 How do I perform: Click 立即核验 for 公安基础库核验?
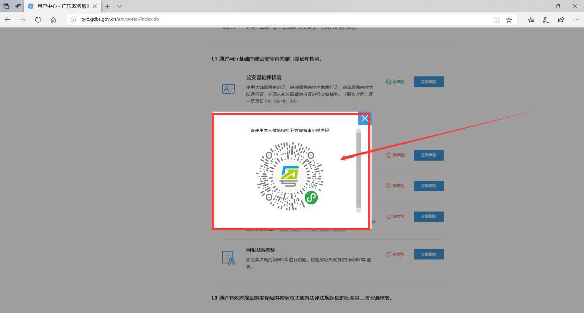coord(428,82)
